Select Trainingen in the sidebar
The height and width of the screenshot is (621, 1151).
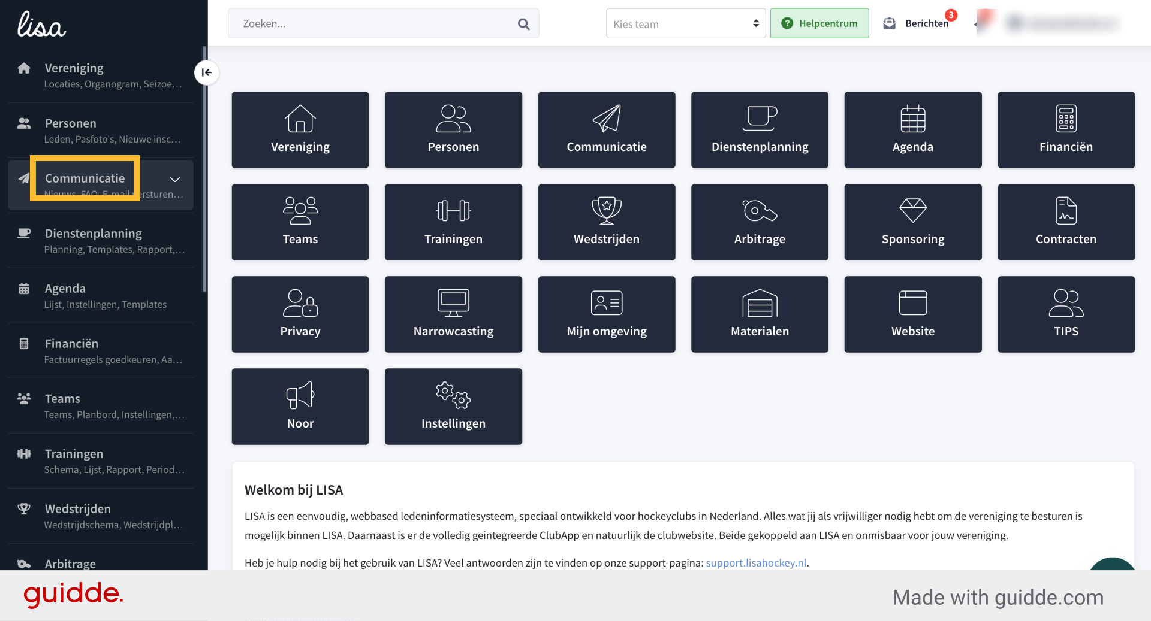101,461
